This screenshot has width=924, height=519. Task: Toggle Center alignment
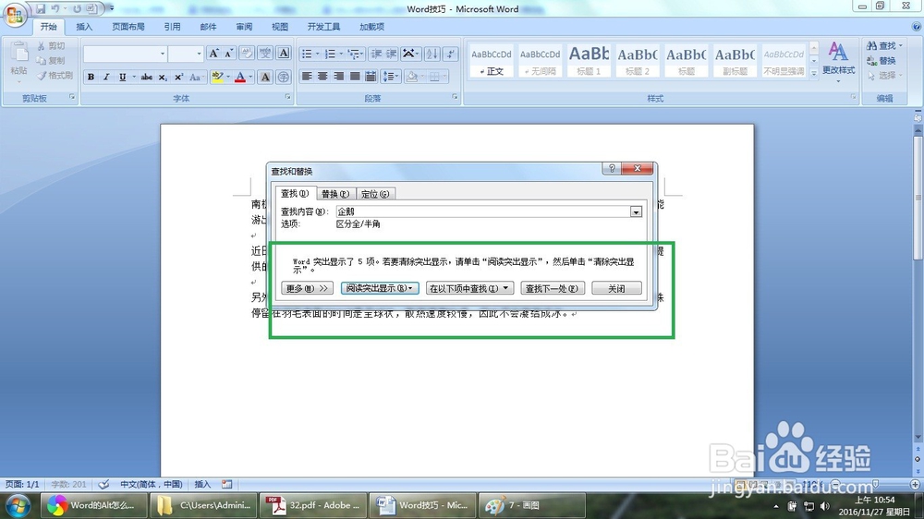point(322,77)
